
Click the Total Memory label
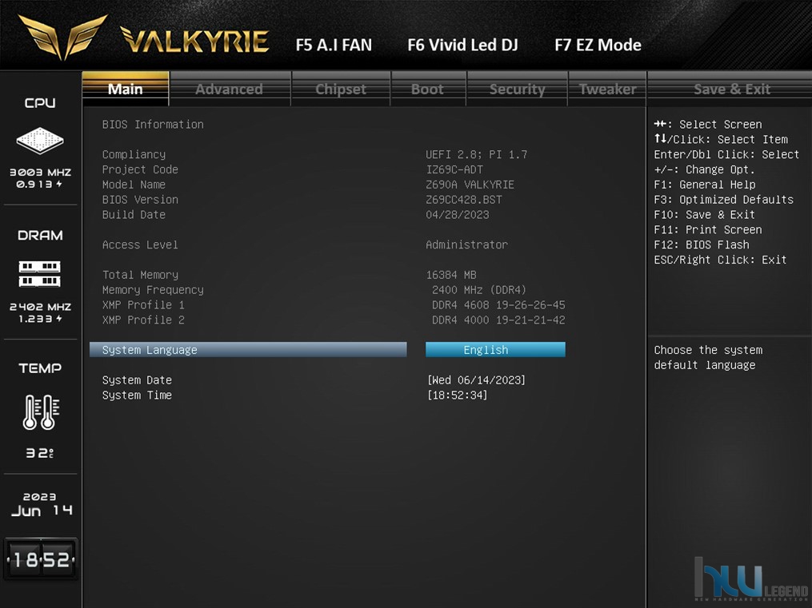140,275
